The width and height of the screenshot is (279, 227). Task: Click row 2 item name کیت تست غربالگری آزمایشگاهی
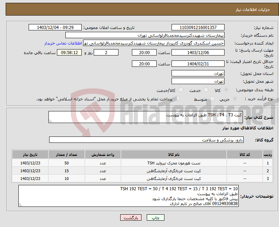click(x=174, y=171)
